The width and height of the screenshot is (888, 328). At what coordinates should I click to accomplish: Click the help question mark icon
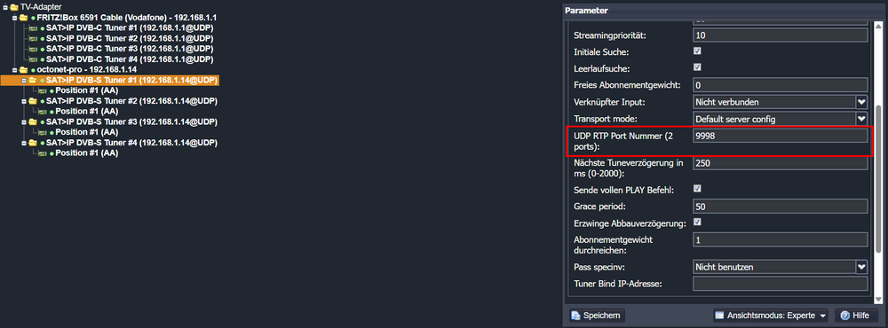click(845, 316)
